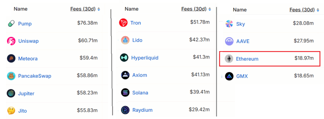
Task: Open the Solana link
Action: [x=140, y=92]
